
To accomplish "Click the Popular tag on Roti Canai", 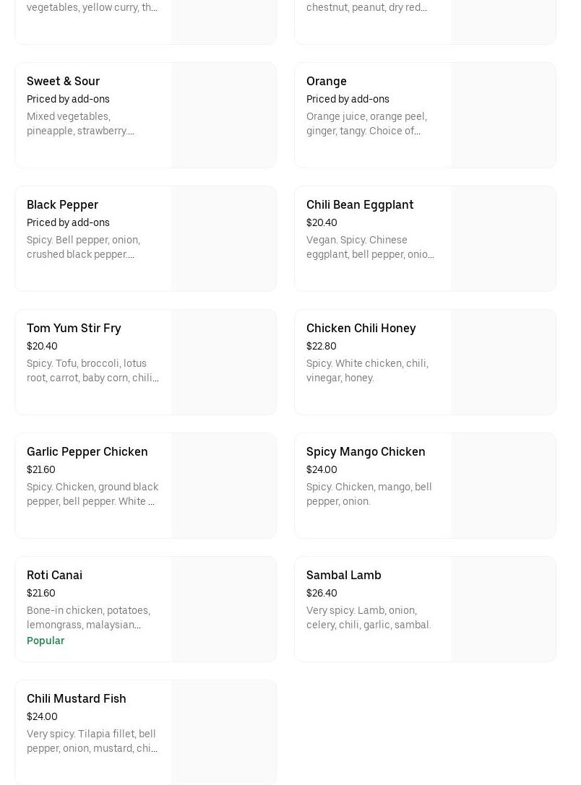I will click(46, 641).
